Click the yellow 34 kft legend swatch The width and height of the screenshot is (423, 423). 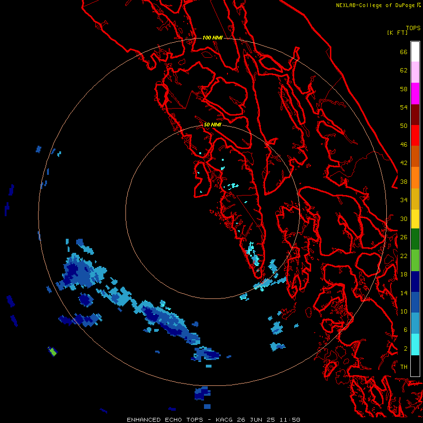click(415, 219)
